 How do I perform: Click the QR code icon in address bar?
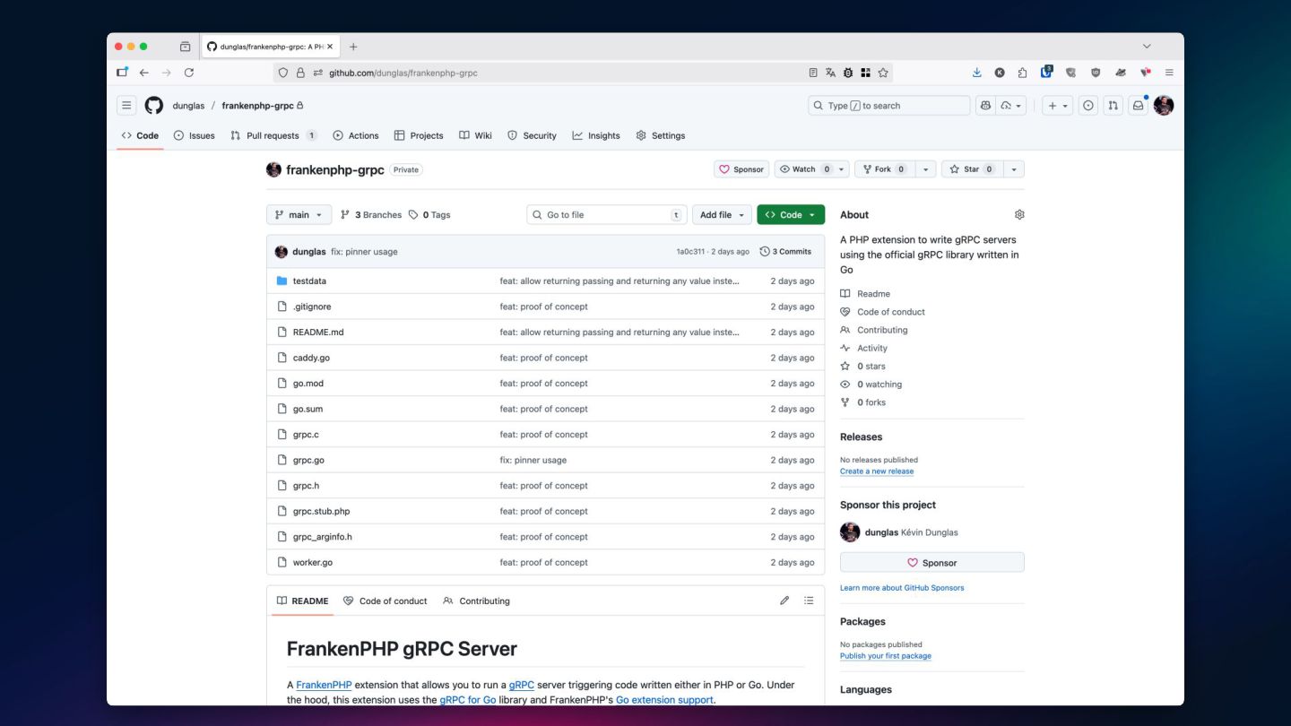point(865,73)
